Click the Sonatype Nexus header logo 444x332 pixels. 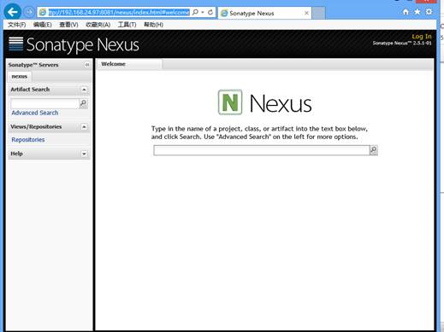74,44
